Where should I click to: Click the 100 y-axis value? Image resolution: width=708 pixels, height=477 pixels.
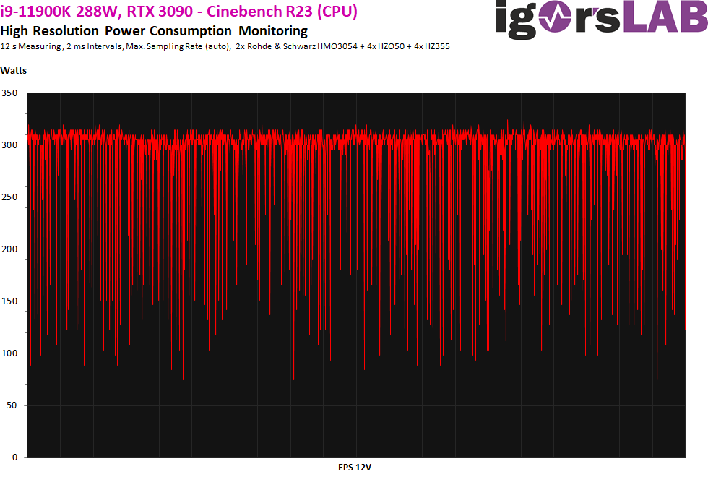[x=9, y=353]
